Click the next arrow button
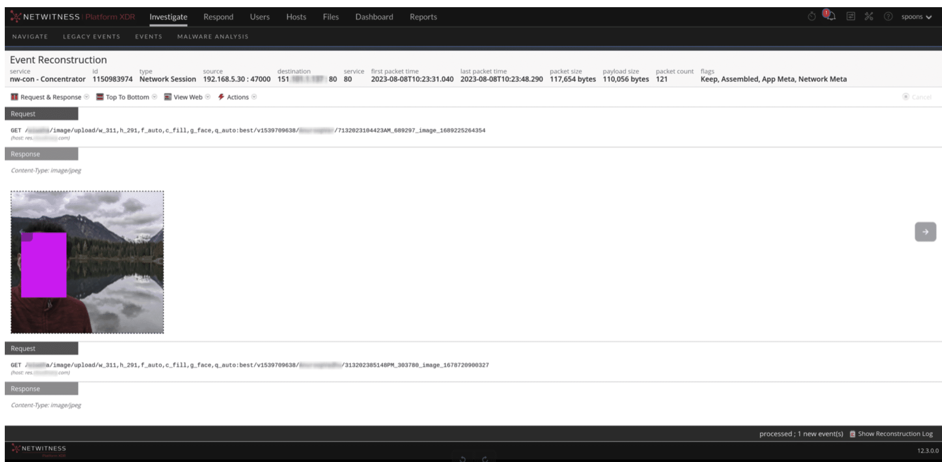Screen dimensions: 942x462 click(x=925, y=232)
